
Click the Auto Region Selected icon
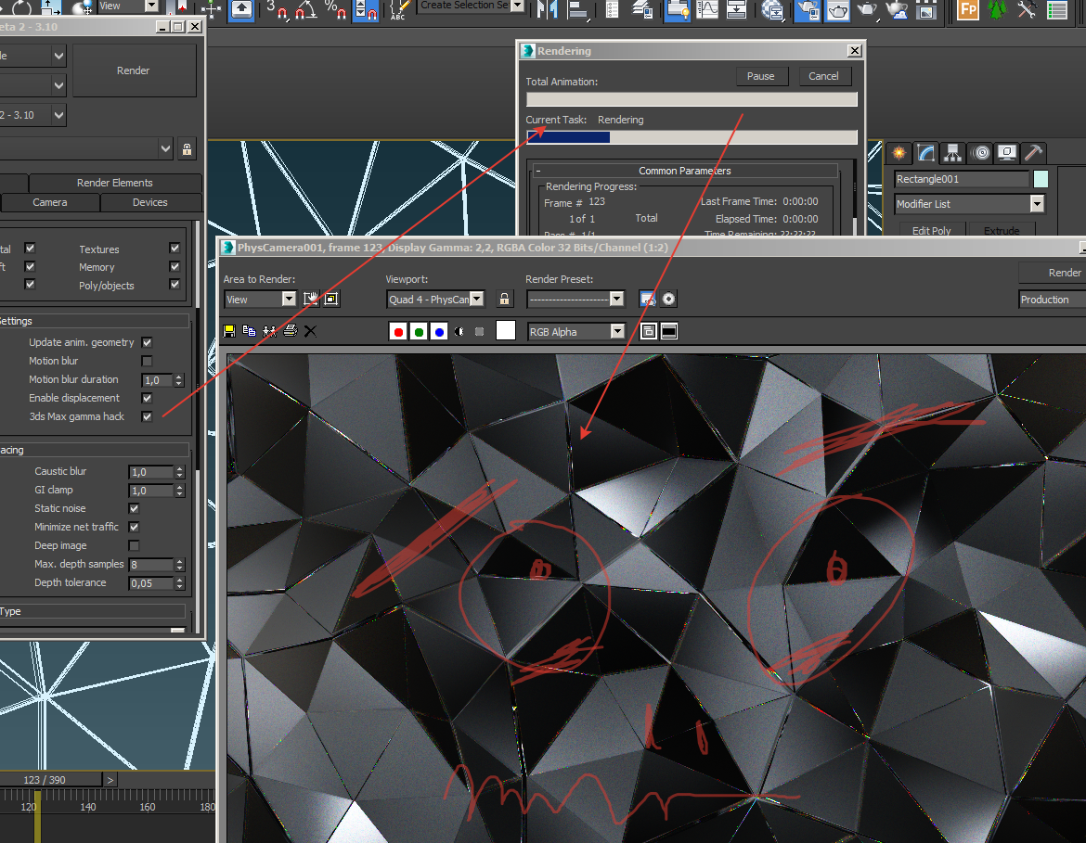coord(331,299)
